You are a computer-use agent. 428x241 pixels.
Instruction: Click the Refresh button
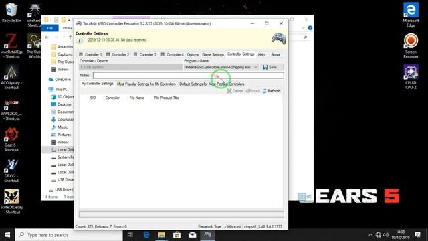click(x=272, y=91)
